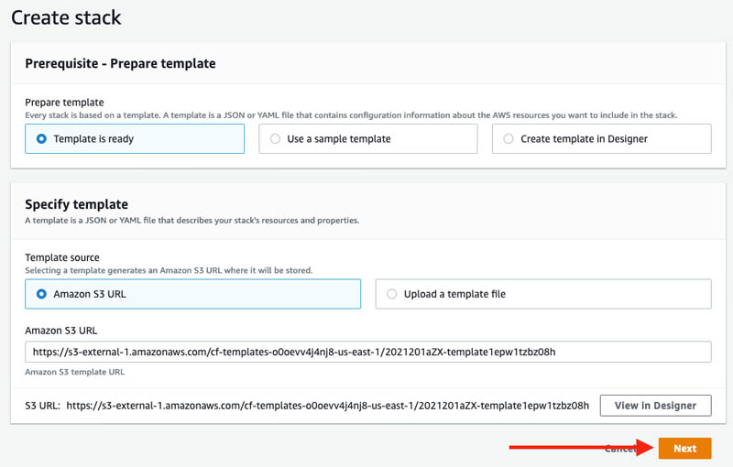The image size is (733, 467).
Task: Click the "Upload a template file" label text
Action: pos(454,294)
